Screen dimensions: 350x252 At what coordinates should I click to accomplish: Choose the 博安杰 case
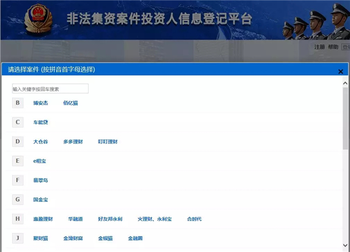tap(41, 103)
